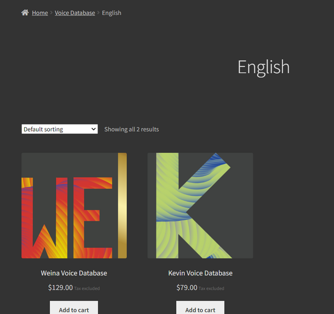Click the chevron separator after Voice Database
The image size is (334, 314).
pos(99,13)
